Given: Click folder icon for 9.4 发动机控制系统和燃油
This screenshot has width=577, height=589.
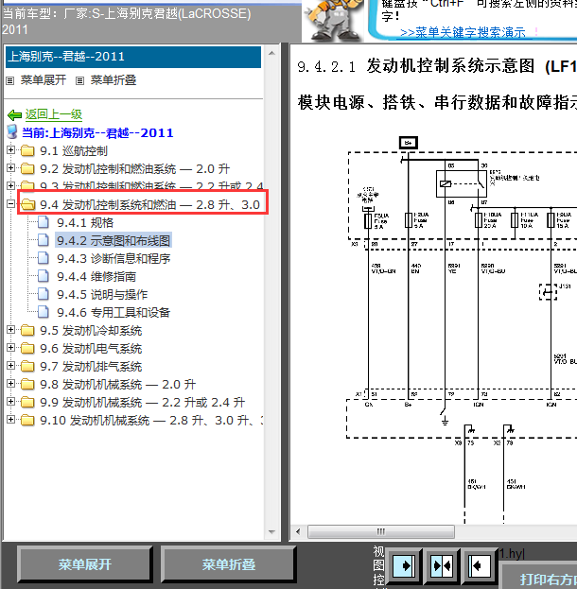Looking at the screenshot, I should click(x=27, y=205).
